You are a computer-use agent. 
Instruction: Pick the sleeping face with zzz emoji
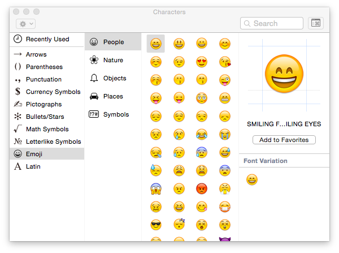click(x=179, y=225)
